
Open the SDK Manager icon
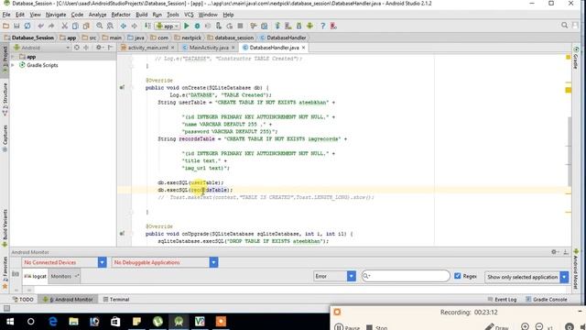pyautogui.click(x=299, y=26)
